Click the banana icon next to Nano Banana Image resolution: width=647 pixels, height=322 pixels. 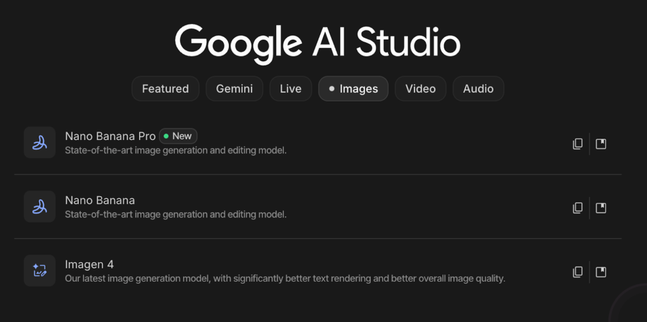(40, 207)
